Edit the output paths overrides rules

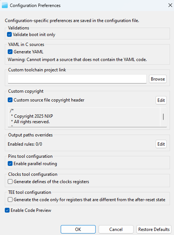[161, 144]
